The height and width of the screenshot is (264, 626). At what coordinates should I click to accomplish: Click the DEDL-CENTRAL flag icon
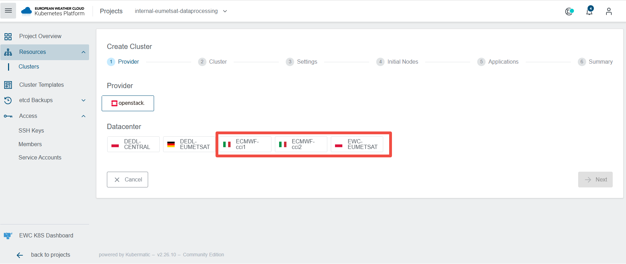tap(115, 144)
